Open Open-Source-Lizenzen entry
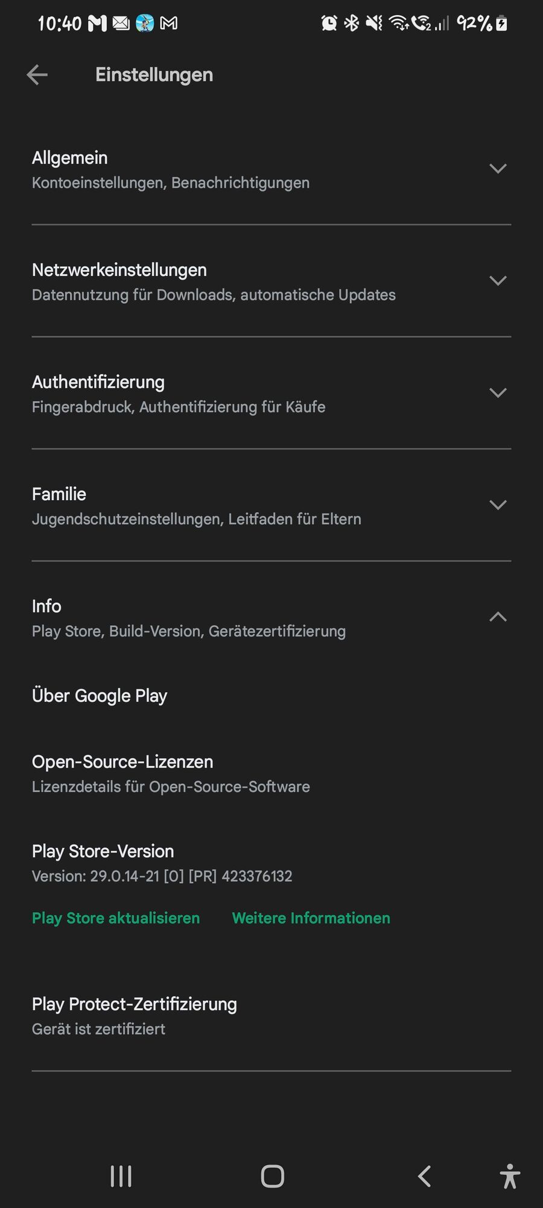This screenshot has height=1208, width=543. [x=271, y=774]
